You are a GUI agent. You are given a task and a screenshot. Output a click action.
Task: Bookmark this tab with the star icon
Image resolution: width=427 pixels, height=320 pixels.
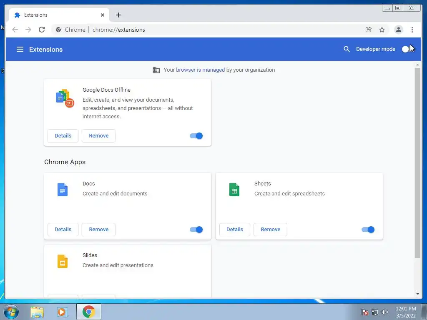[x=382, y=30]
